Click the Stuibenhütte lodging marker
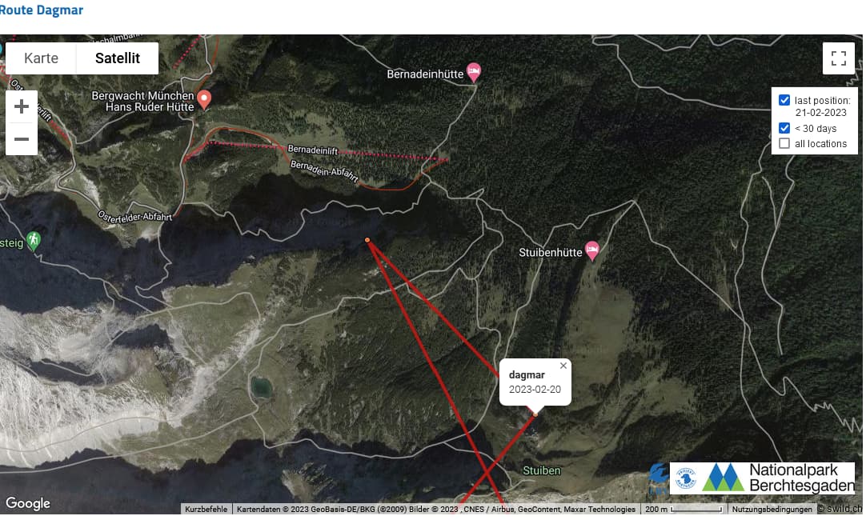866x520 pixels. pos(592,250)
